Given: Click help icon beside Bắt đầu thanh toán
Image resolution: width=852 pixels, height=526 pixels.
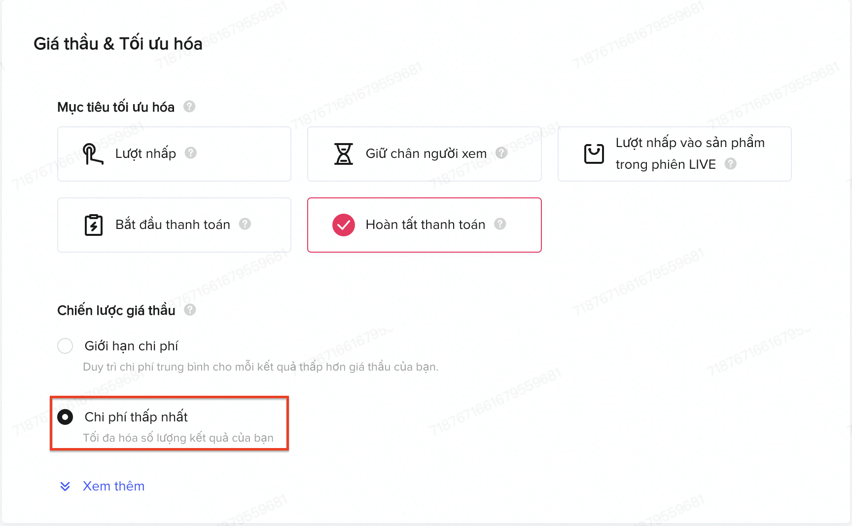Looking at the screenshot, I should coord(245,224).
